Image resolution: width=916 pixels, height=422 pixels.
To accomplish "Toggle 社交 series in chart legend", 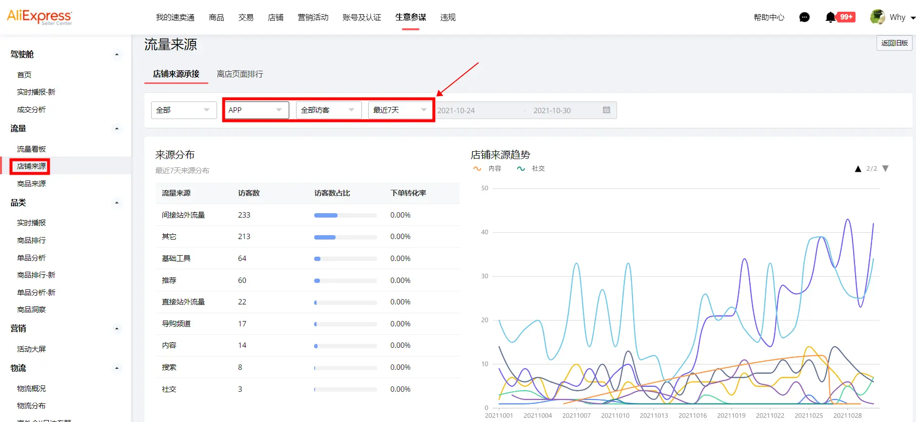I will click(x=531, y=169).
